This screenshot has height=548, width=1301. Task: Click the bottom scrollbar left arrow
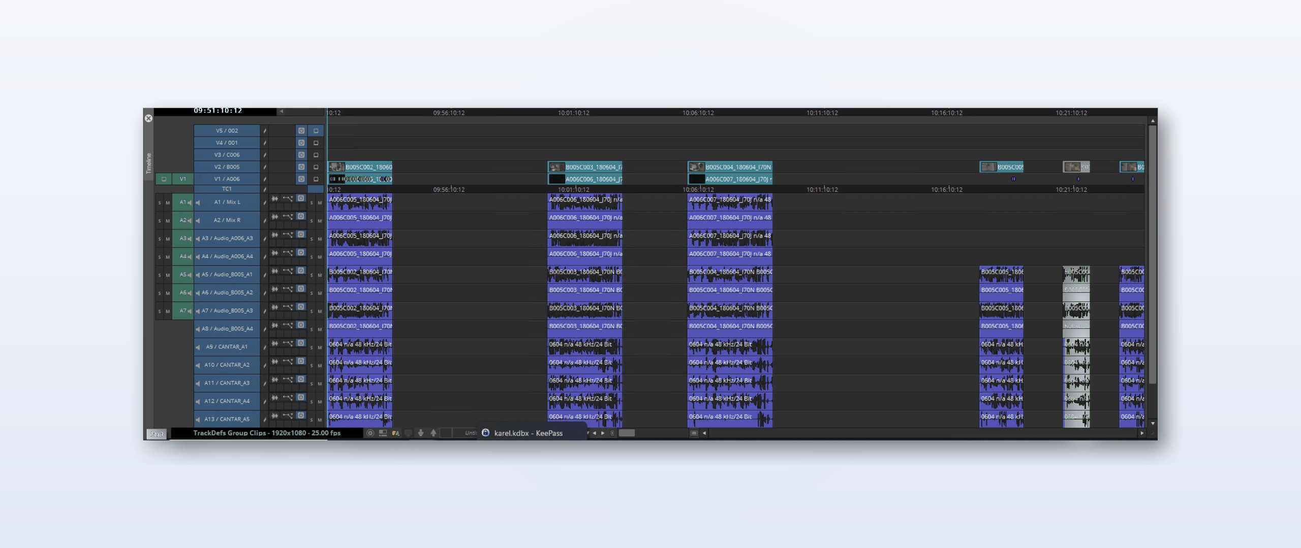pyautogui.click(x=704, y=433)
